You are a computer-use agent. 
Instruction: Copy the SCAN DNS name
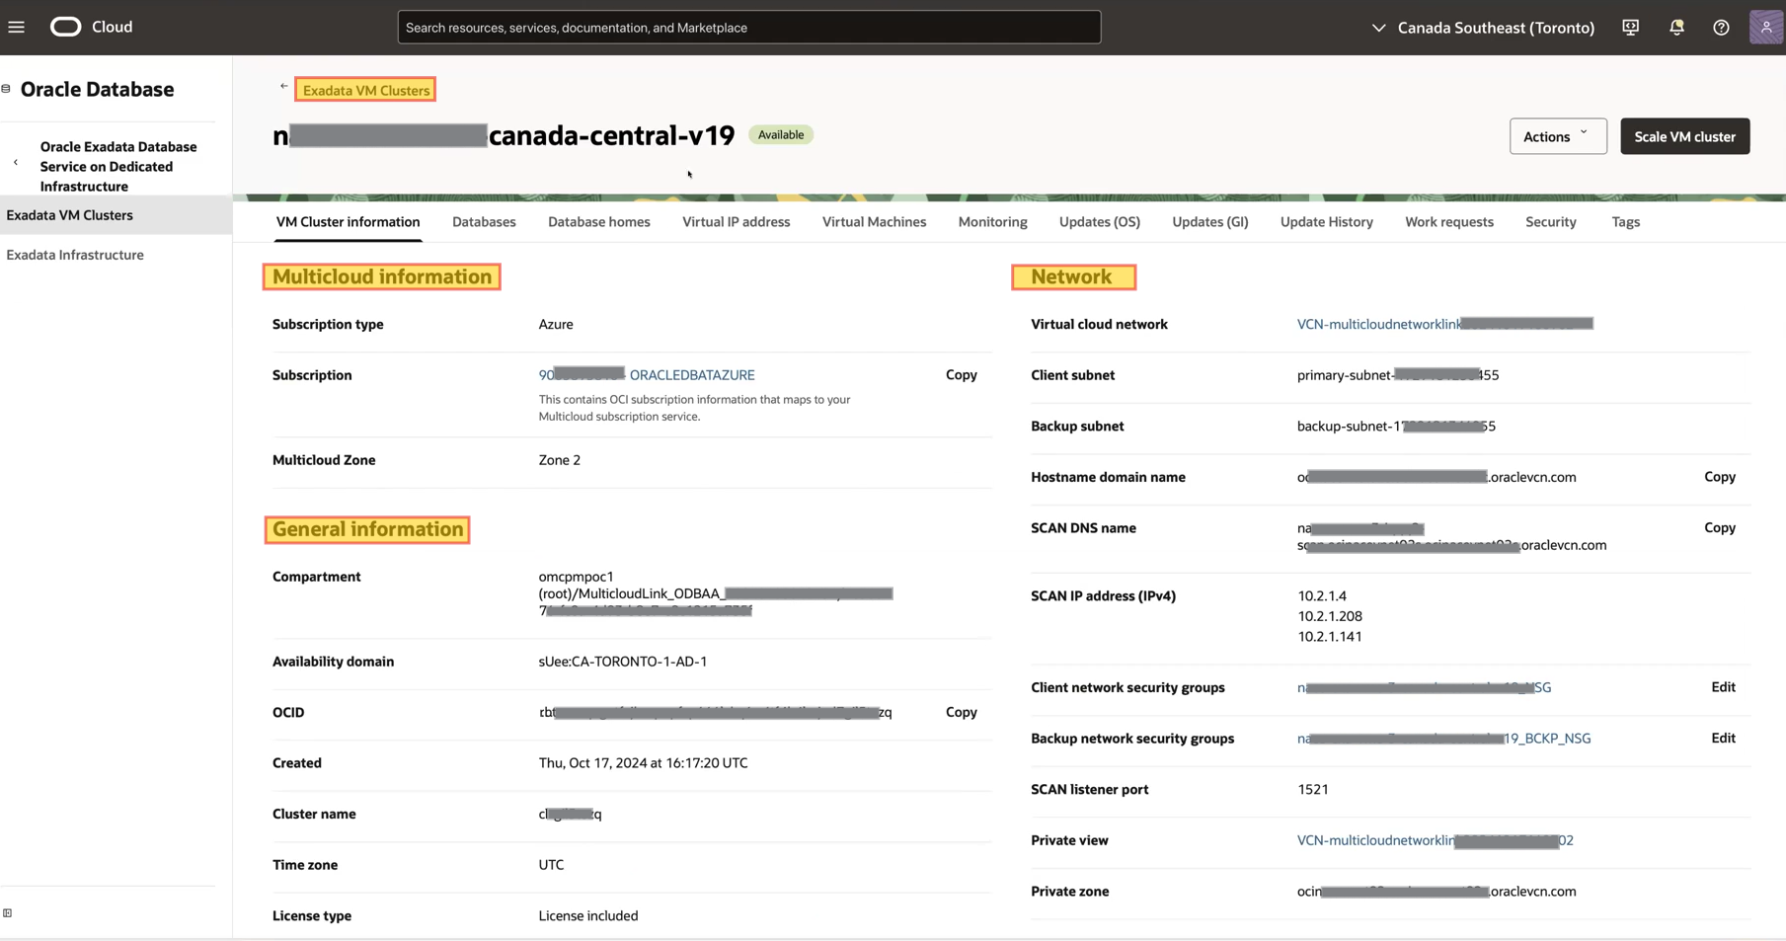[x=1720, y=528]
